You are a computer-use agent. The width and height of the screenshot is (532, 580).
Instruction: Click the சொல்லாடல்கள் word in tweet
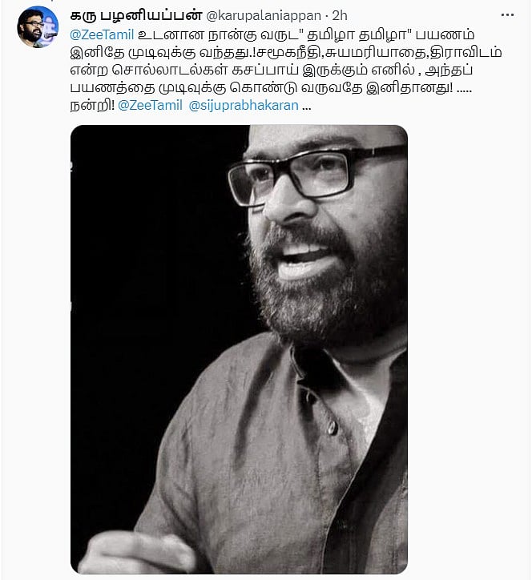point(168,70)
